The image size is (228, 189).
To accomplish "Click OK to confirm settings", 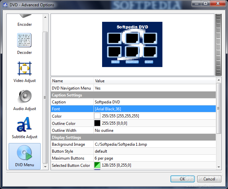I will click(x=182, y=179).
